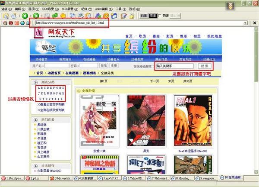The height and width of the screenshot is (187, 259).
Task: Click the notepad with pen toolbar icon
Action: coord(123,16)
